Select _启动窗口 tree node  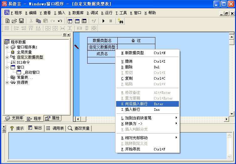click(31, 72)
